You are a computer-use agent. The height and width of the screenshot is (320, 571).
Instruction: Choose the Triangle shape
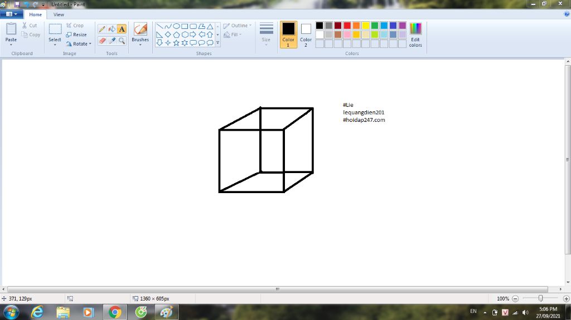click(210, 26)
